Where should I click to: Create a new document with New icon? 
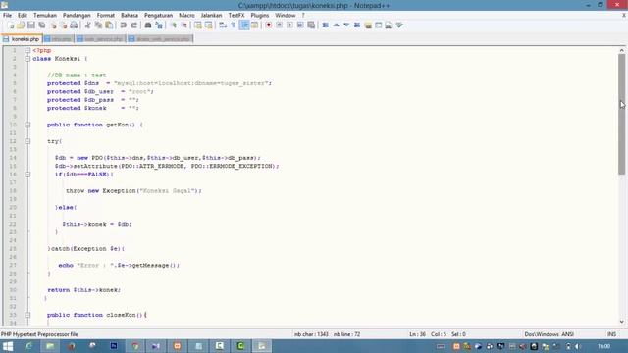point(11,25)
